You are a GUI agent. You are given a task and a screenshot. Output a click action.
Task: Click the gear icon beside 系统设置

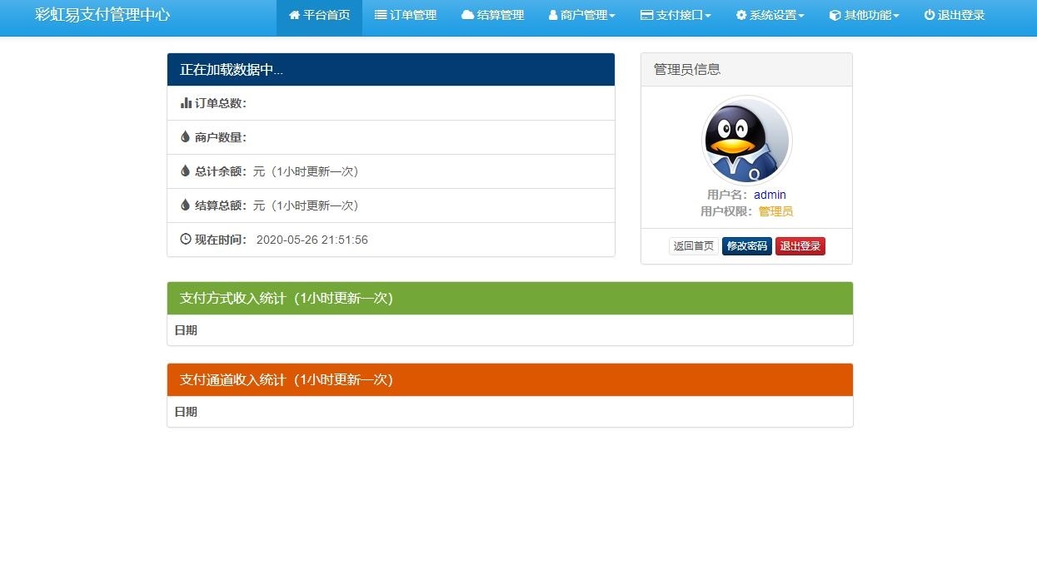coord(741,15)
